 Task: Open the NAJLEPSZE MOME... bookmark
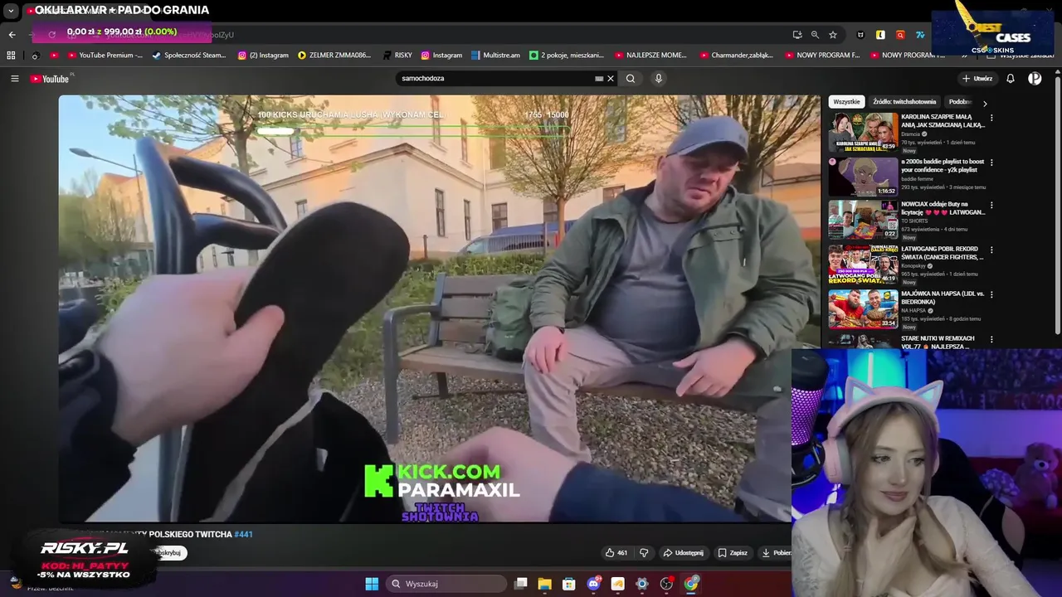[650, 56]
